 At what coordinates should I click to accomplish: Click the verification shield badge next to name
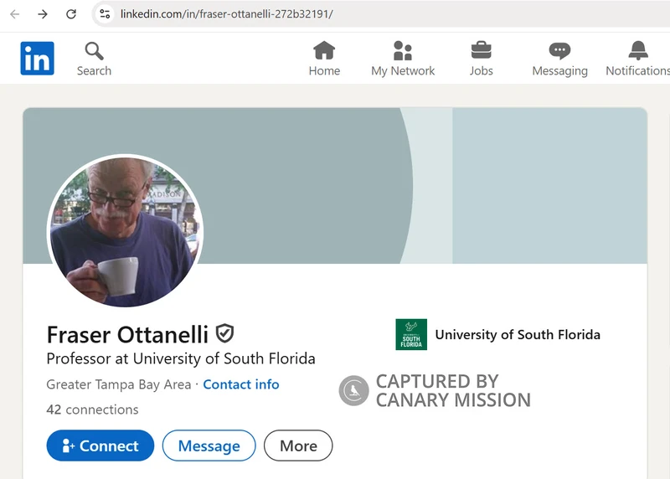(x=224, y=334)
